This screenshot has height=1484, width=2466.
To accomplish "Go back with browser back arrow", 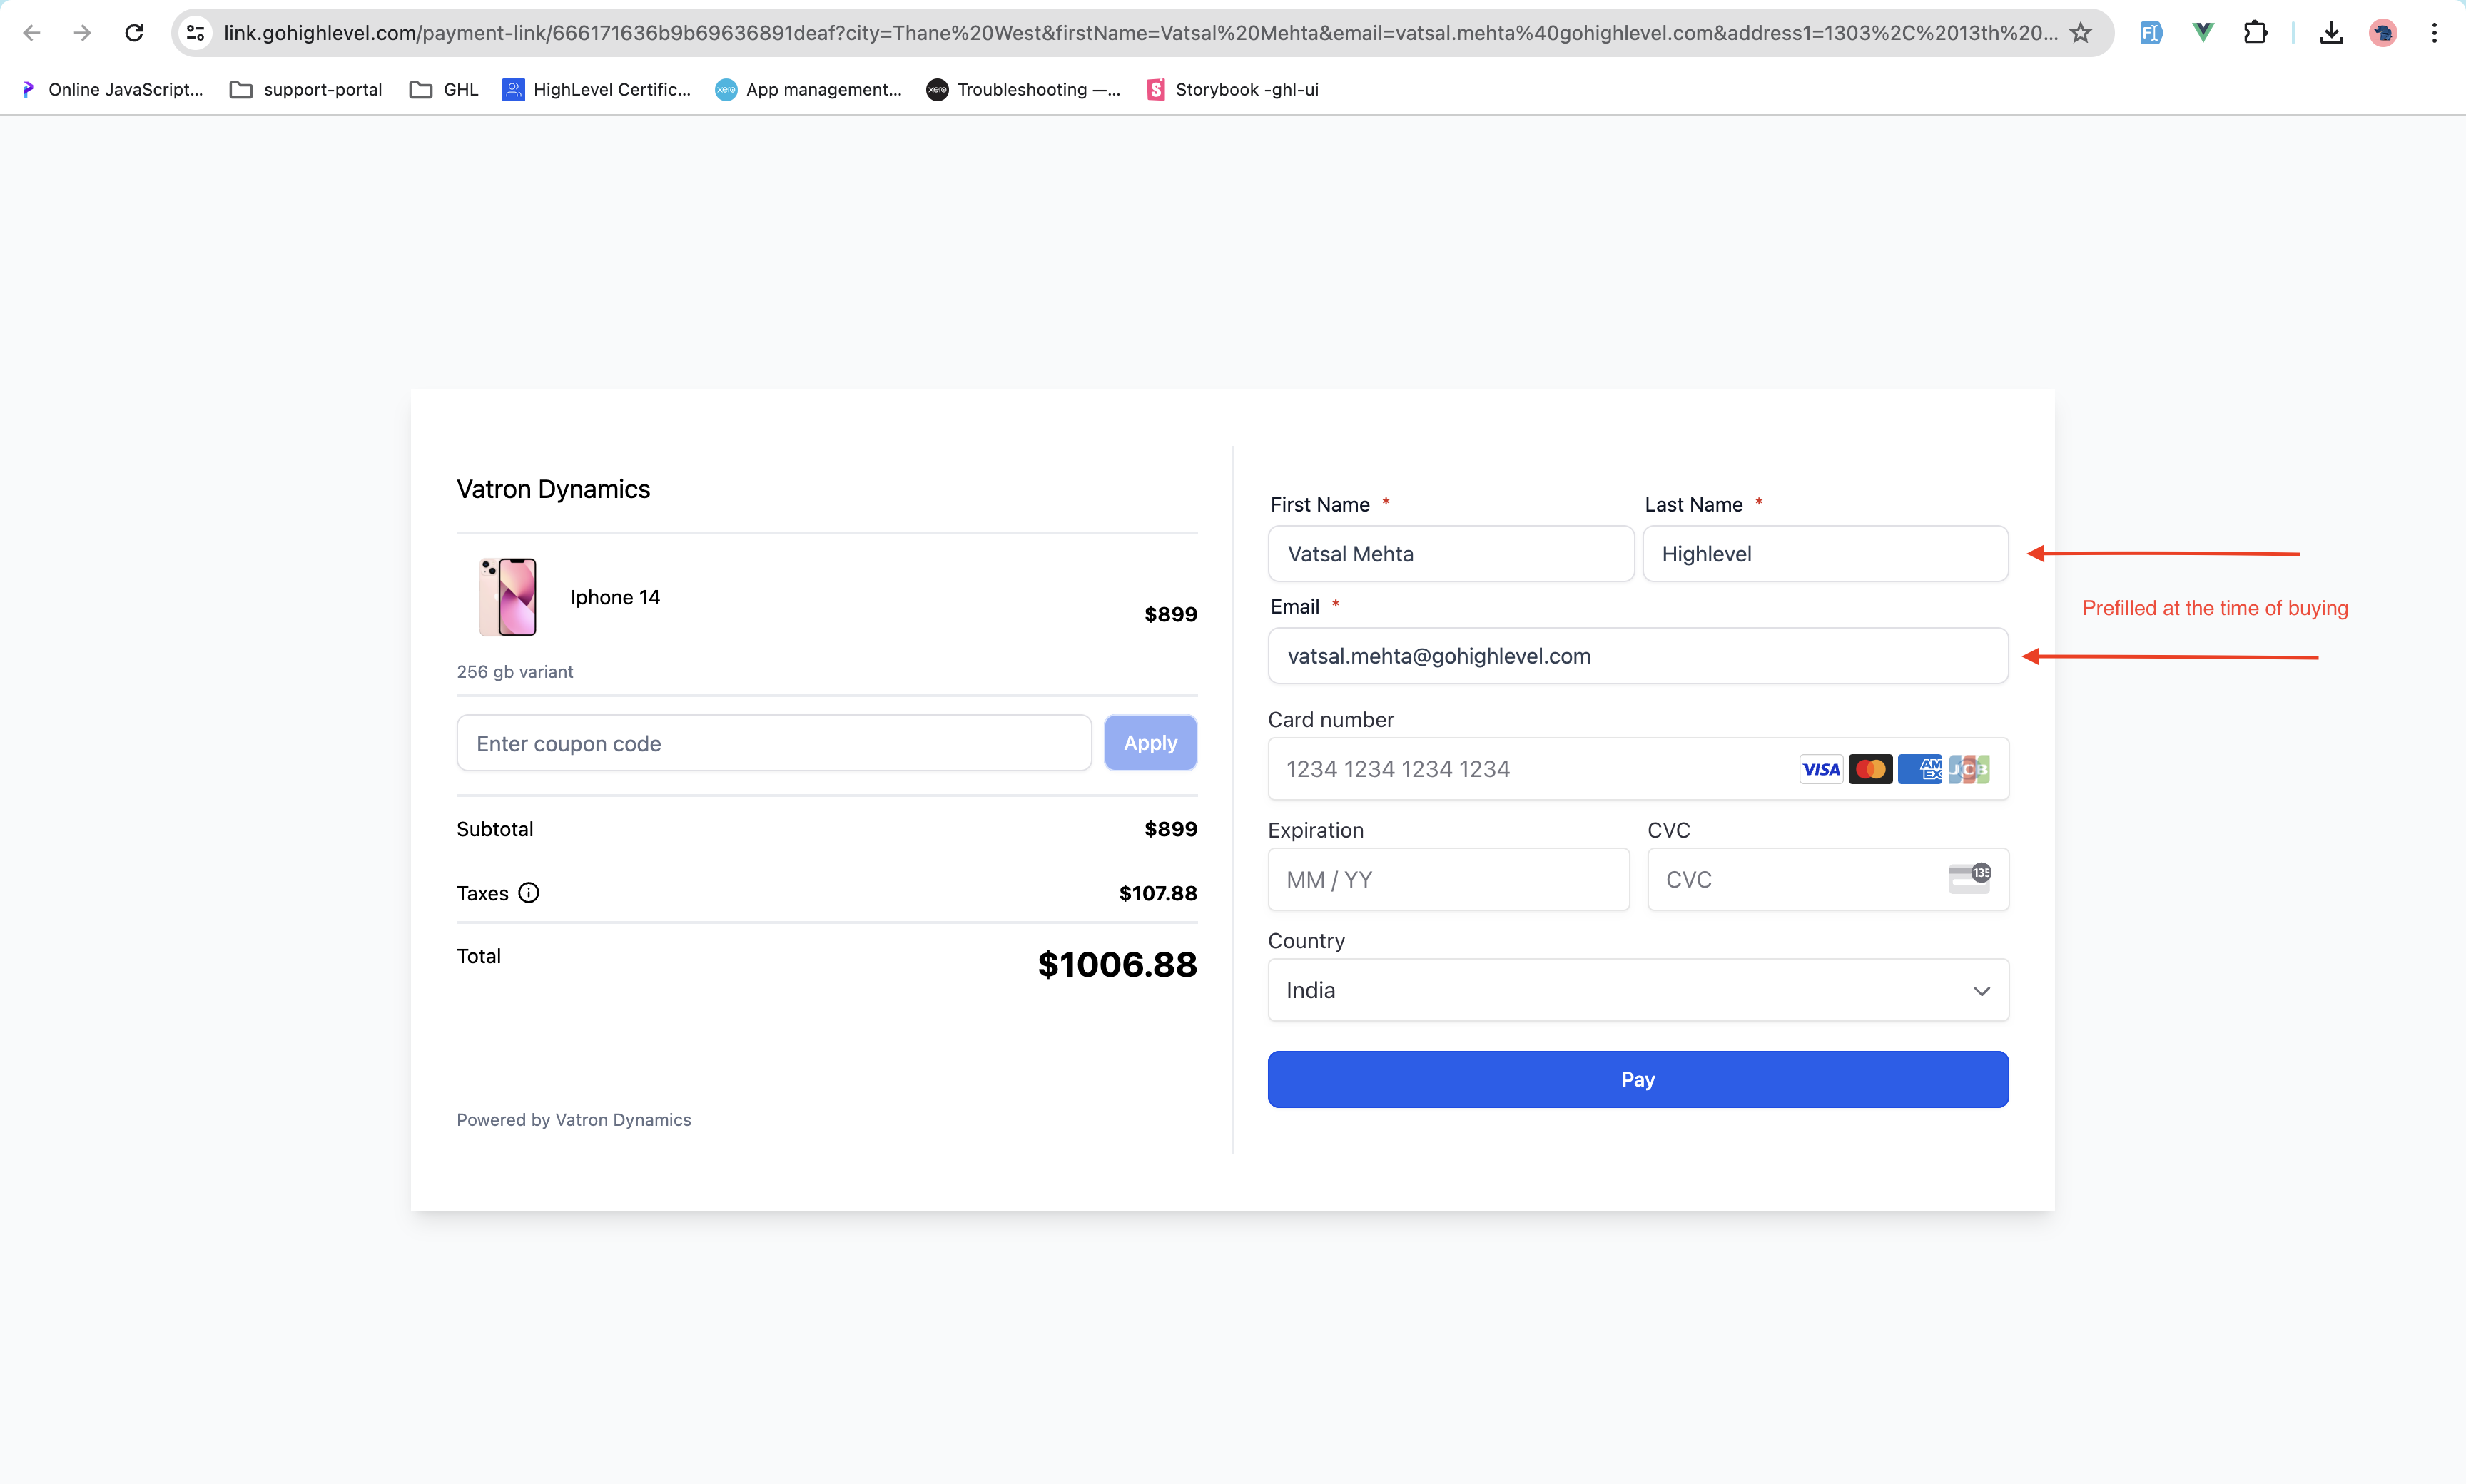I will (x=32, y=33).
